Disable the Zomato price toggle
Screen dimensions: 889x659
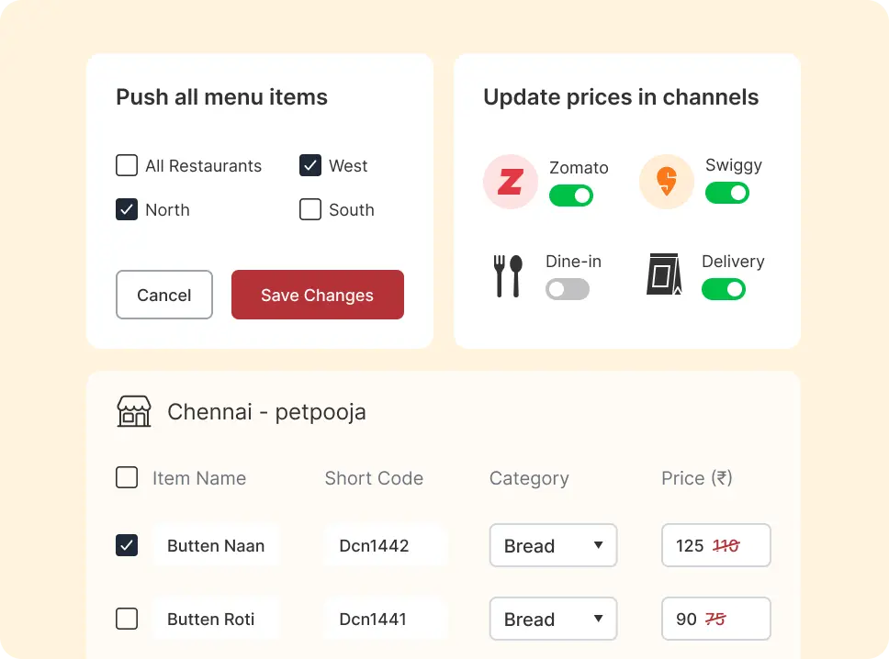tap(571, 195)
